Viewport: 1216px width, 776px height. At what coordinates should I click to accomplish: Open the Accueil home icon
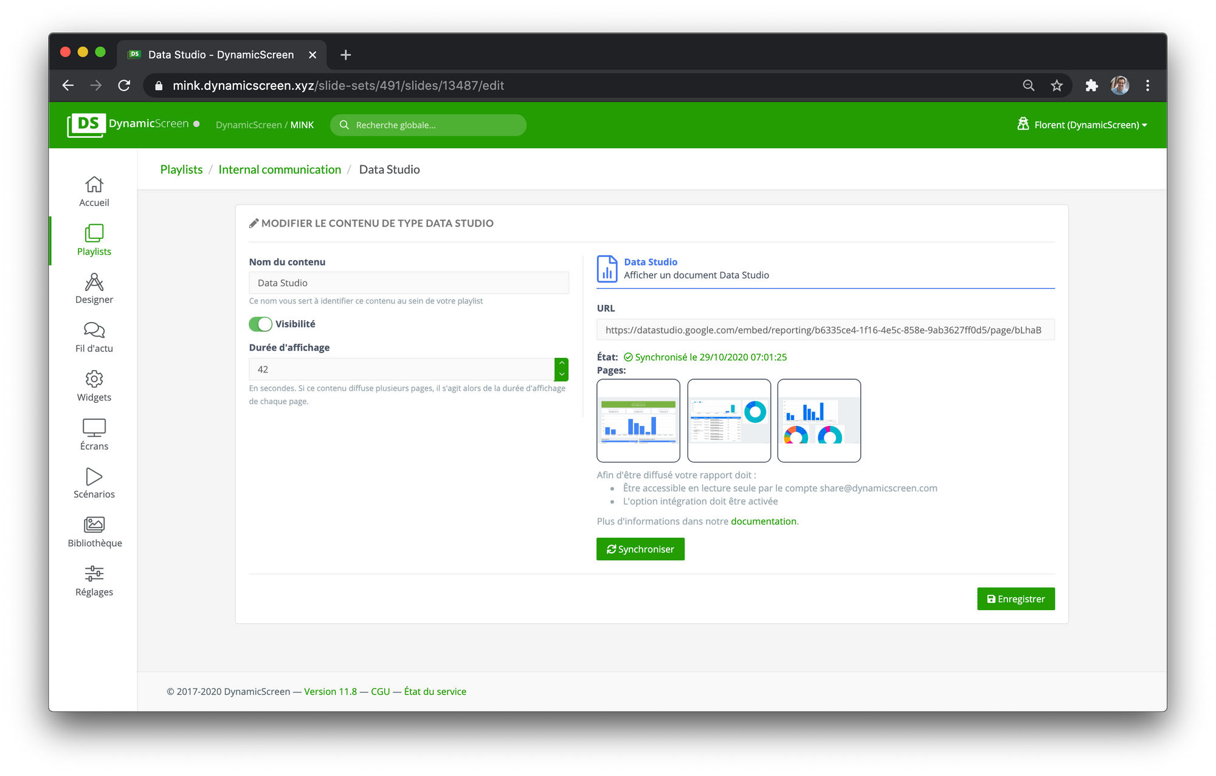[x=94, y=184]
